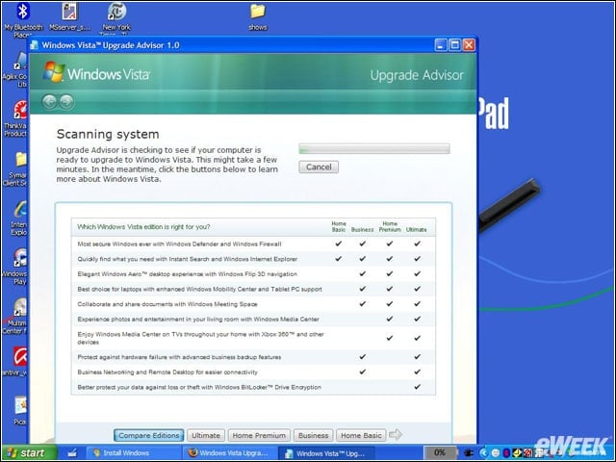
Task: Open the Symantec Client Security folder icon
Action: [16, 168]
